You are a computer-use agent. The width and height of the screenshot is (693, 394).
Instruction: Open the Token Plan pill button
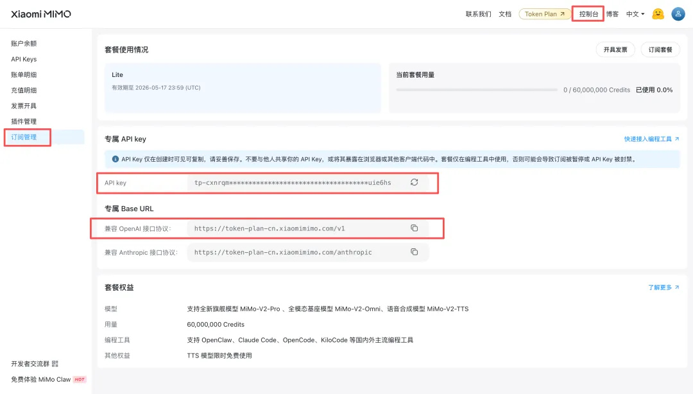click(545, 14)
